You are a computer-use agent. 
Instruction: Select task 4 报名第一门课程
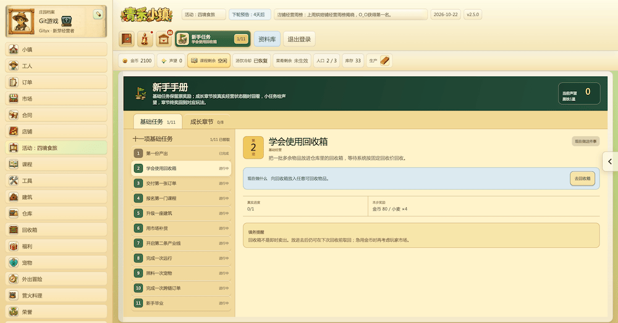181,198
